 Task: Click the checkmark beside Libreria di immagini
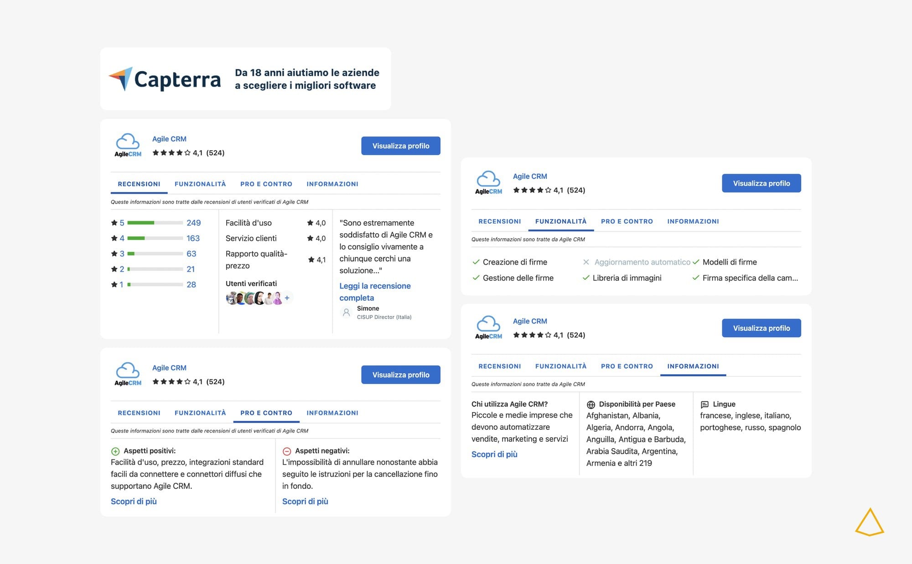pos(586,277)
